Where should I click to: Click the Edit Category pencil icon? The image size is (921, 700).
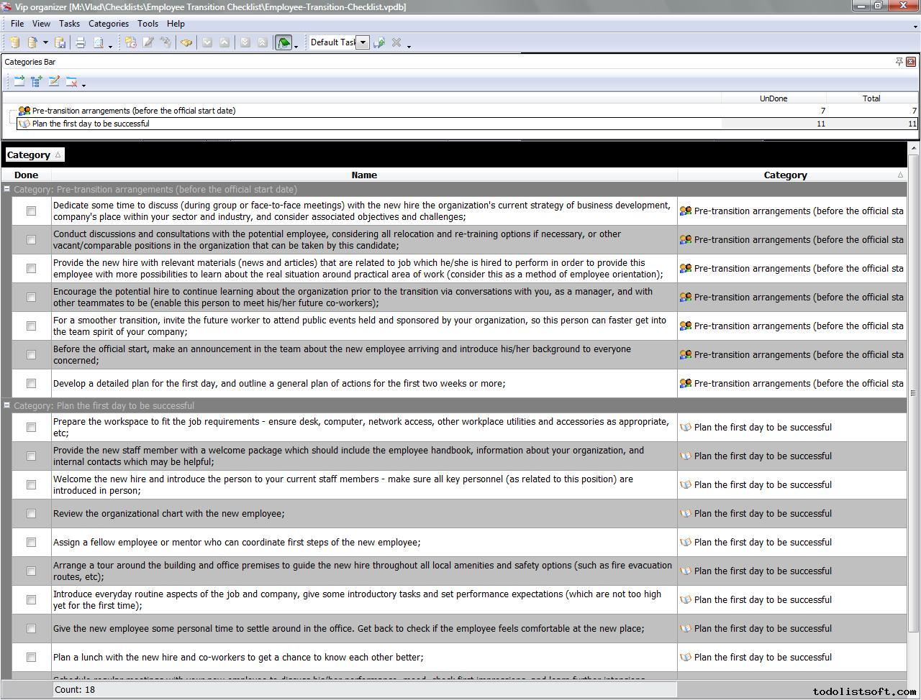point(54,82)
